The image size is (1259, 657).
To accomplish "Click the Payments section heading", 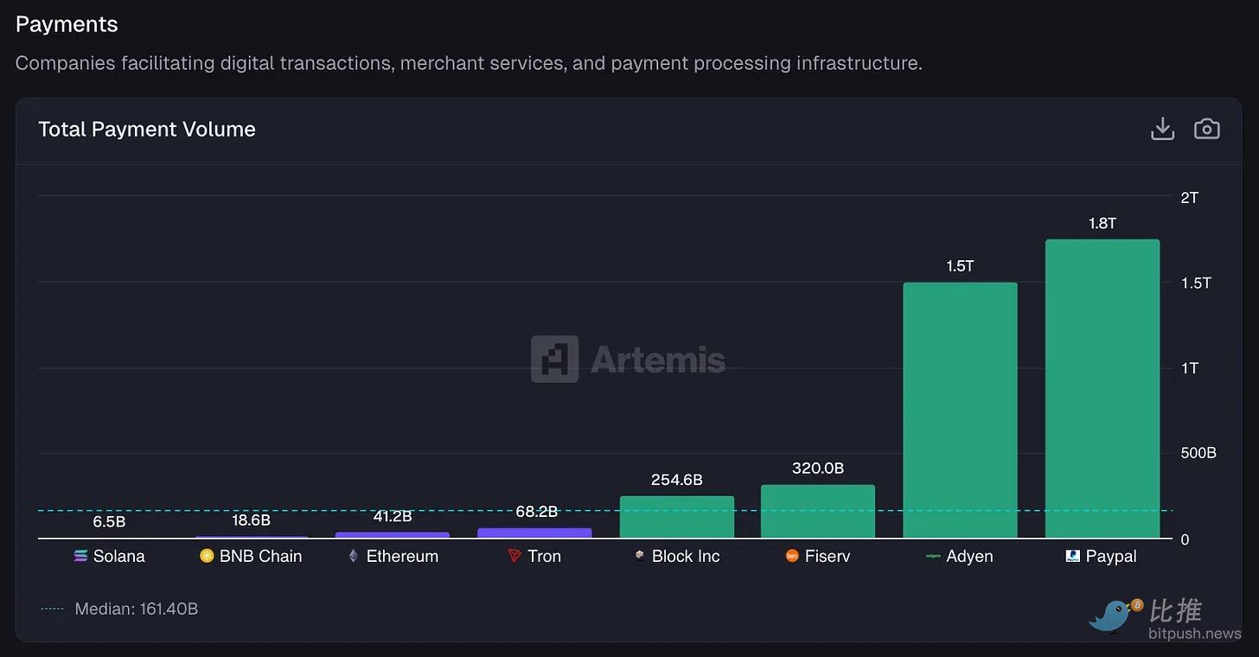I will tap(66, 23).
